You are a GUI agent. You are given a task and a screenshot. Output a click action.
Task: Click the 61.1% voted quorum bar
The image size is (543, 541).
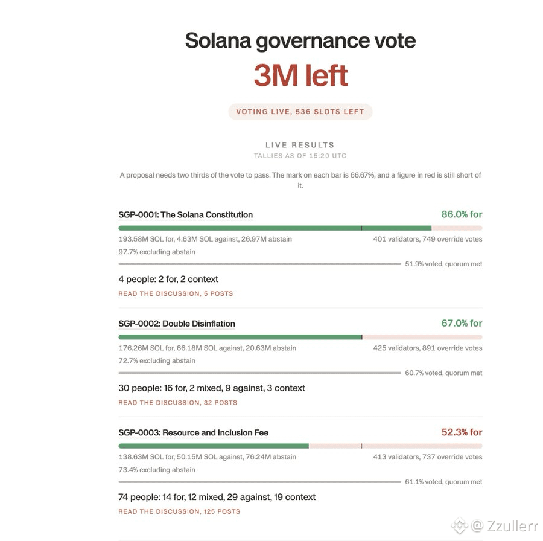click(x=259, y=482)
